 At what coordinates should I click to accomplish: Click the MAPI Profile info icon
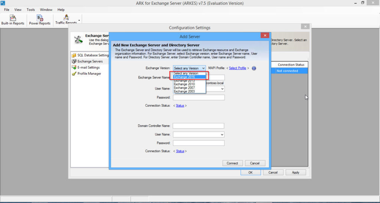click(254, 68)
